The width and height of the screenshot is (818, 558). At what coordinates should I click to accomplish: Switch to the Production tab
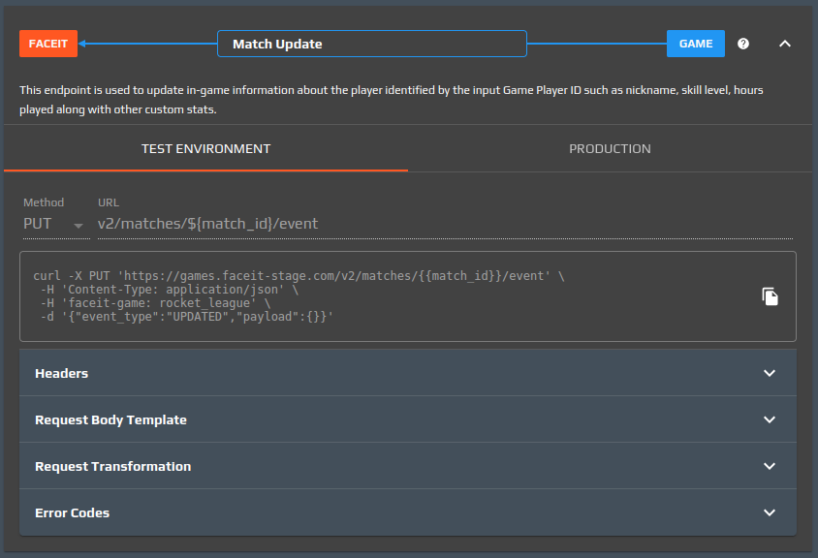(610, 149)
